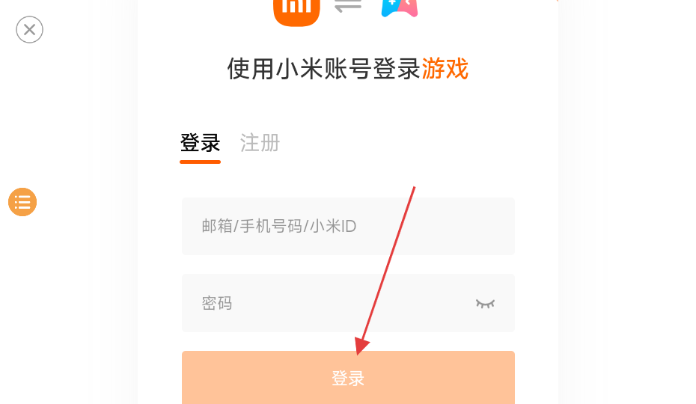Click the 小米ID part of account placeholder
Viewport: 696px width, 404px height.
point(333,227)
